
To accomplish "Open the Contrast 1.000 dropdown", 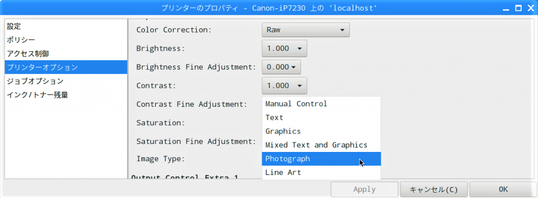I will (x=284, y=85).
